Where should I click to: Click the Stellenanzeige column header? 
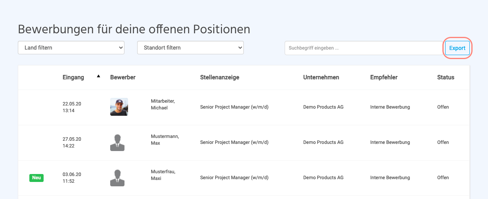220,77
